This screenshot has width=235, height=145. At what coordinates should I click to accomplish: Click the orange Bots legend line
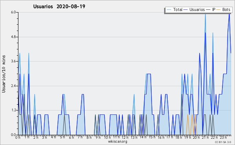(219, 10)
